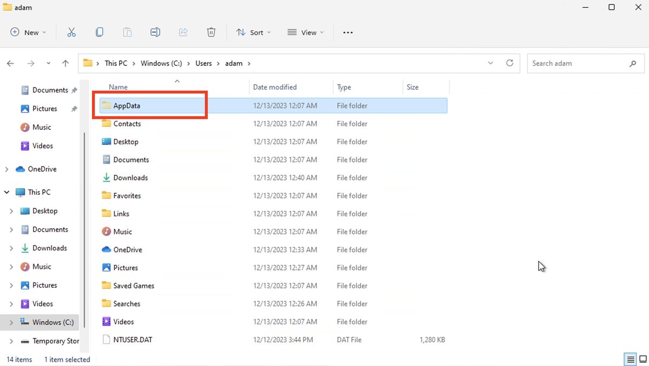Select pinned Documents in quick access
The height and width of the screenshot is (366, 649).
tap(50, 90)
